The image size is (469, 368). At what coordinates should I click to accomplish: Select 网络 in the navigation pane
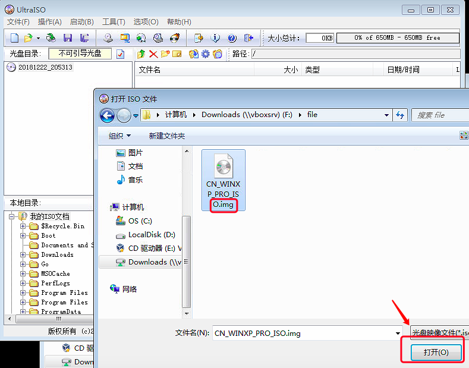tap(124, 289)
